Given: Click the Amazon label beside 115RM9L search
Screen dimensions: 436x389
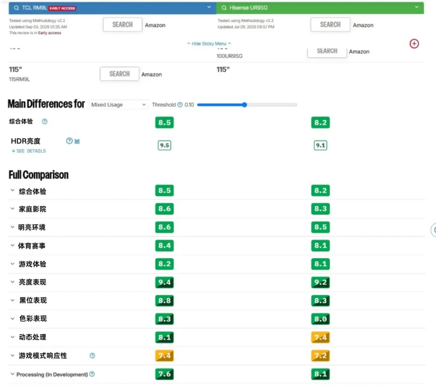Looking at the screenshot, I should pos(151,75).
